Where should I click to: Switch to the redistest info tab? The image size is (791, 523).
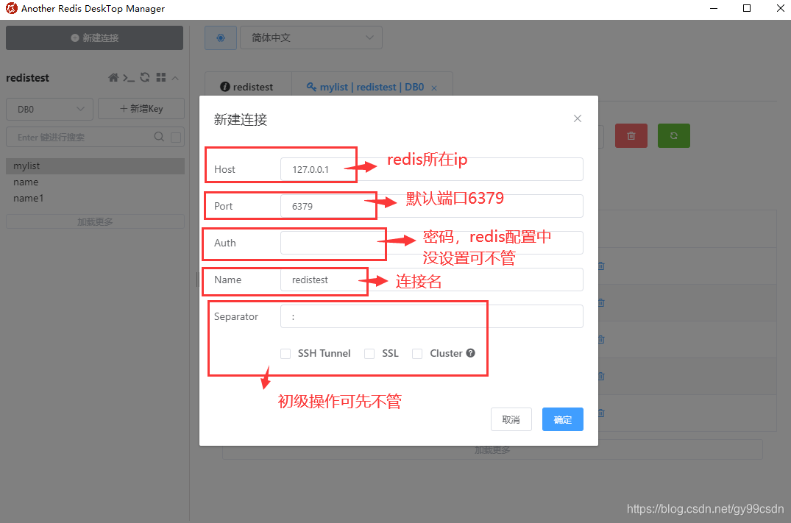click(x=247, y=87)
